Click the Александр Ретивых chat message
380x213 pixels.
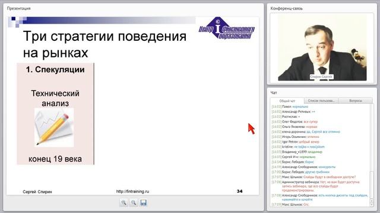pos(293,112)
